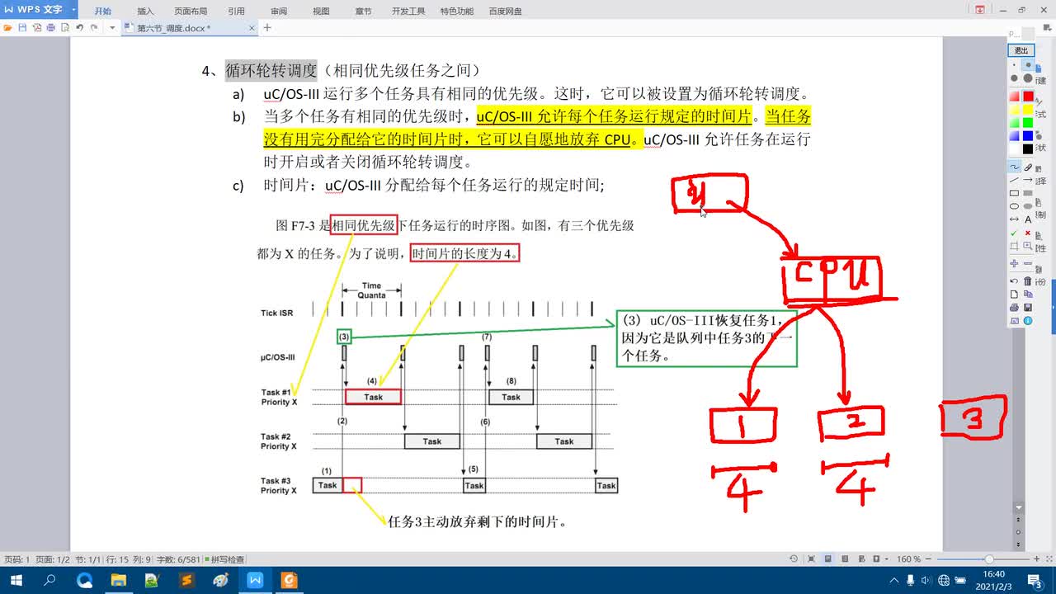1056x594 pixels.
Task: Click the blue plus icon in palette
Action: click(1014, 264)
